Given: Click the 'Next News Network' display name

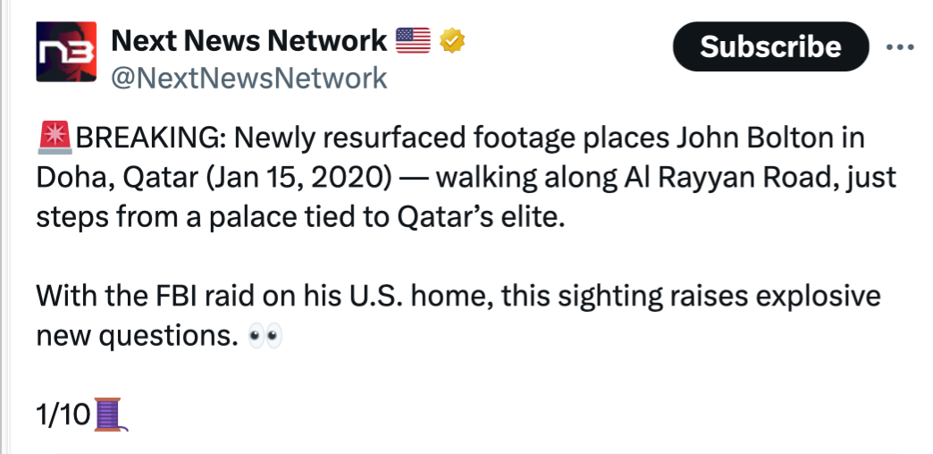Looking at the screenshot, I should tap(248, 41).
